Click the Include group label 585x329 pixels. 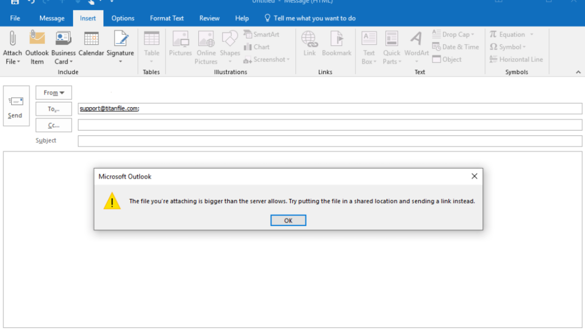pos(68,72)
